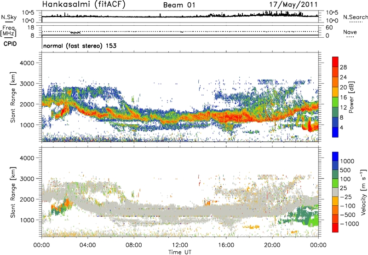The width and height of the screenshot is (368, 255).
Task: Click the 28 dB colorbar label
Action: point(343,67)
